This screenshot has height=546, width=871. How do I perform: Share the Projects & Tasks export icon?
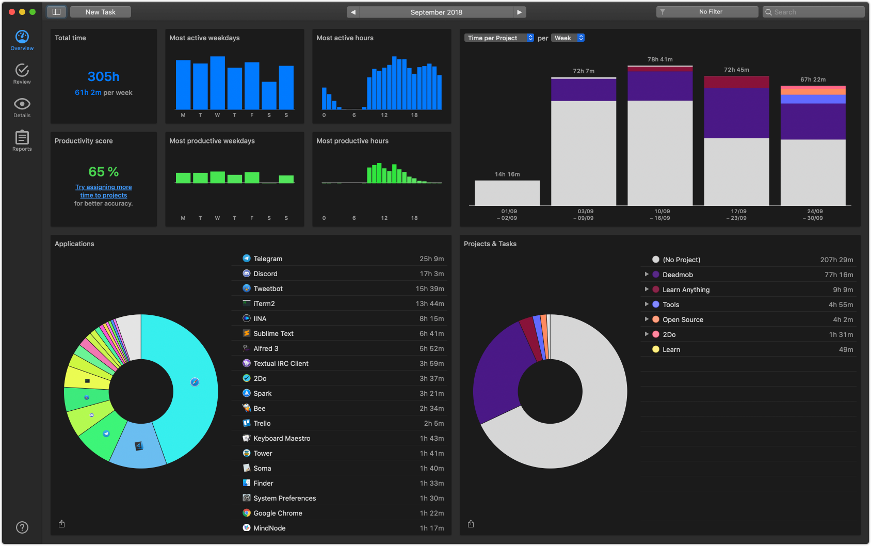point(471,524)
